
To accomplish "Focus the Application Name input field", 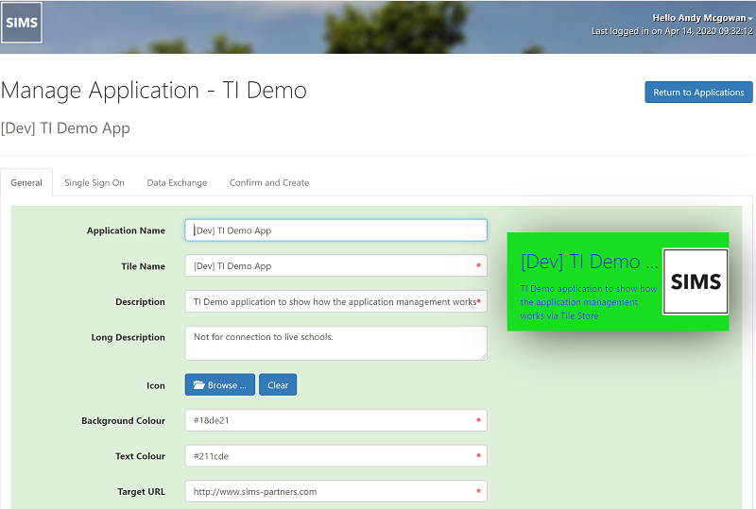I will pyautogui.click(x=336, y=230).
